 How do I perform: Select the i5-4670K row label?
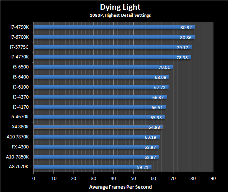point(19,117)
